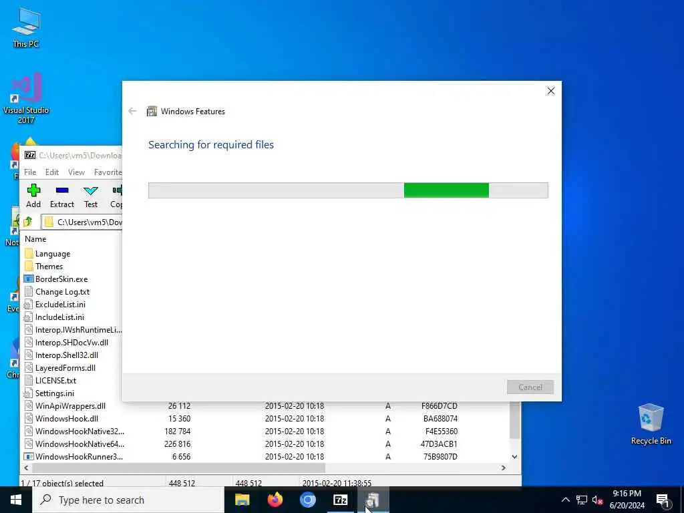Open Chromium browser from taskbar
The image size is (684, 513).
307,500
